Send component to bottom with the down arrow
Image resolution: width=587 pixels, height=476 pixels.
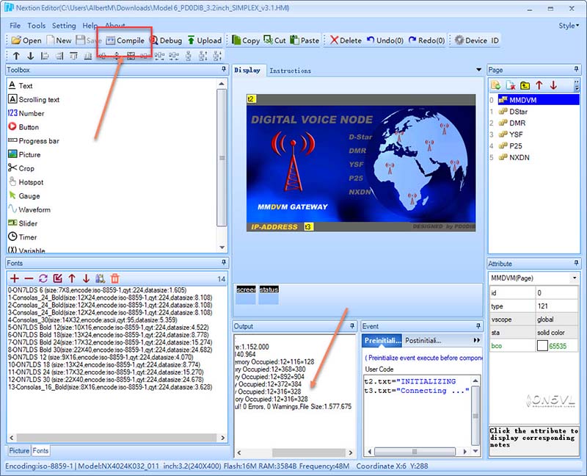point(30,57)
